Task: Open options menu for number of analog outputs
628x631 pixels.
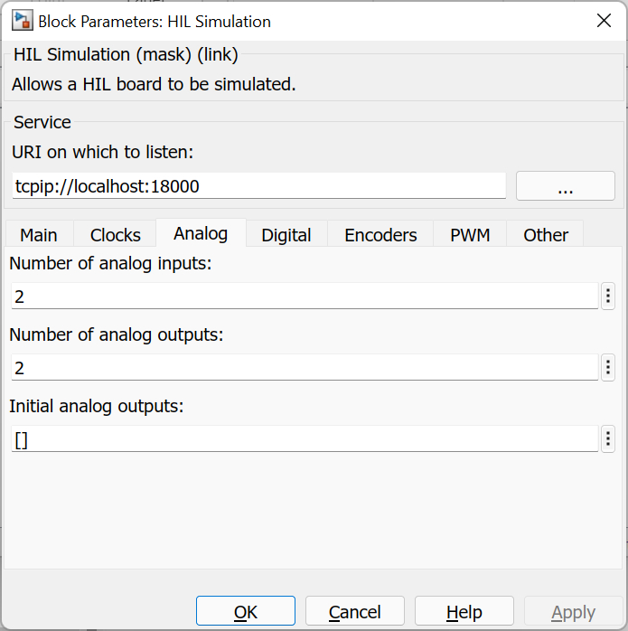Action: tap(608, 367)
